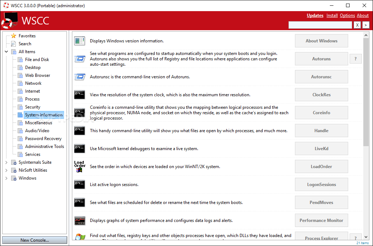Launch ClockRes
Screen dimensions: 373x246
pyautogui.click(x=321, y=95)
